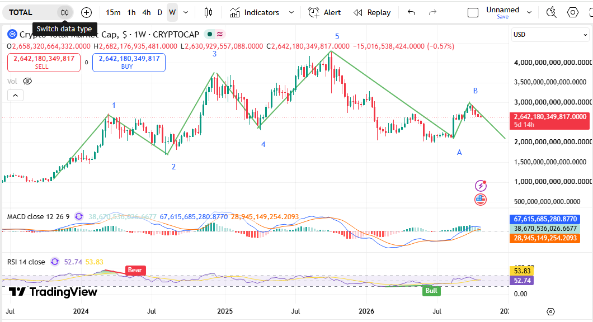The height and width of the screenshot is (322, 593).
Task: Click the order quantity between SELL and BUY
Action: click(86, 63)
